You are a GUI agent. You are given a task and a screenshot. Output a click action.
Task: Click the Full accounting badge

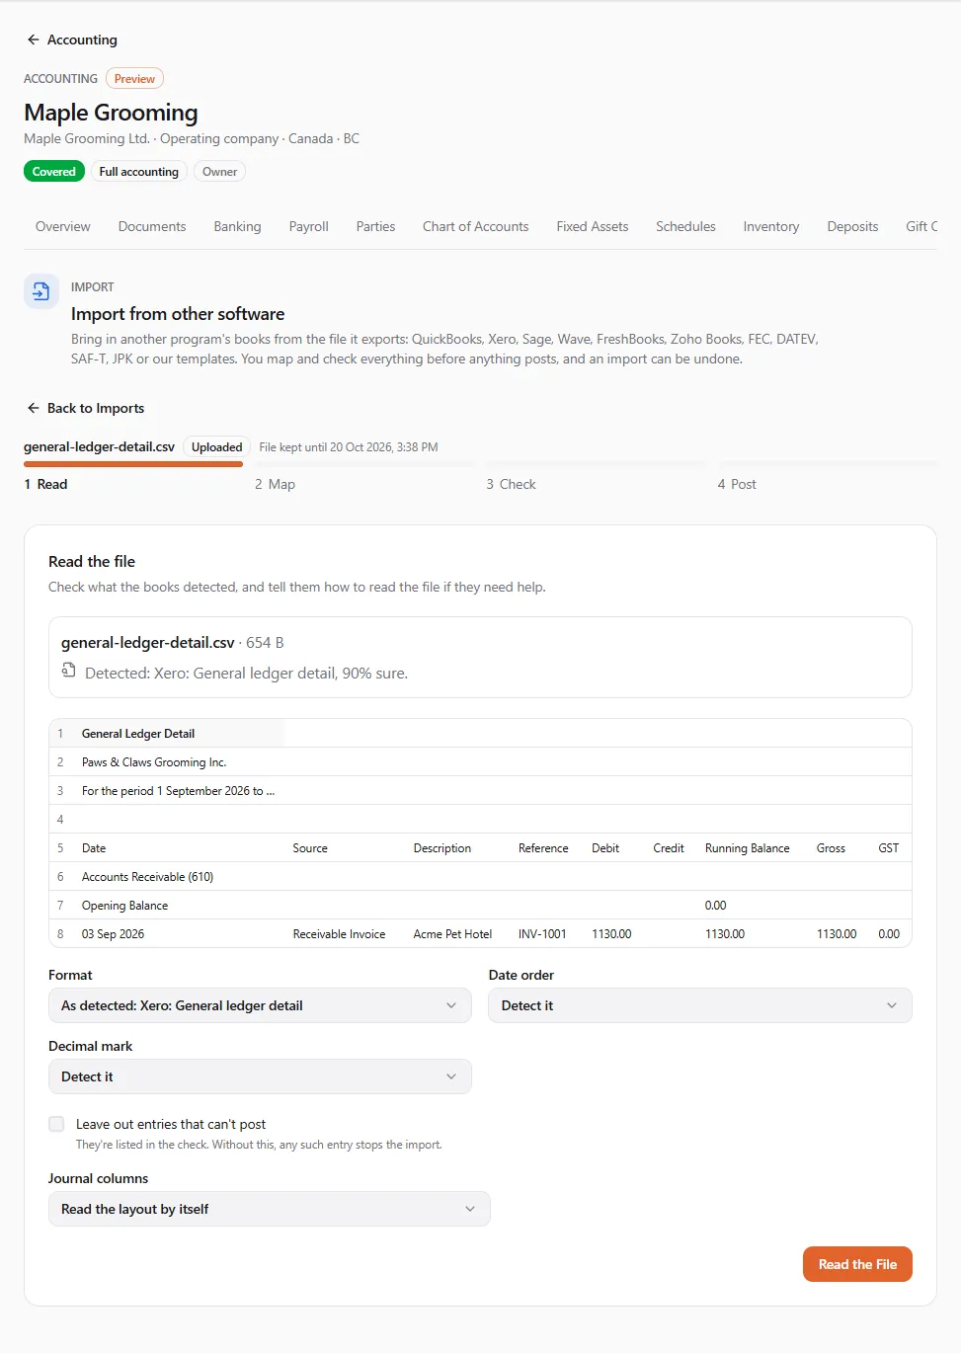tap(139, 172)
